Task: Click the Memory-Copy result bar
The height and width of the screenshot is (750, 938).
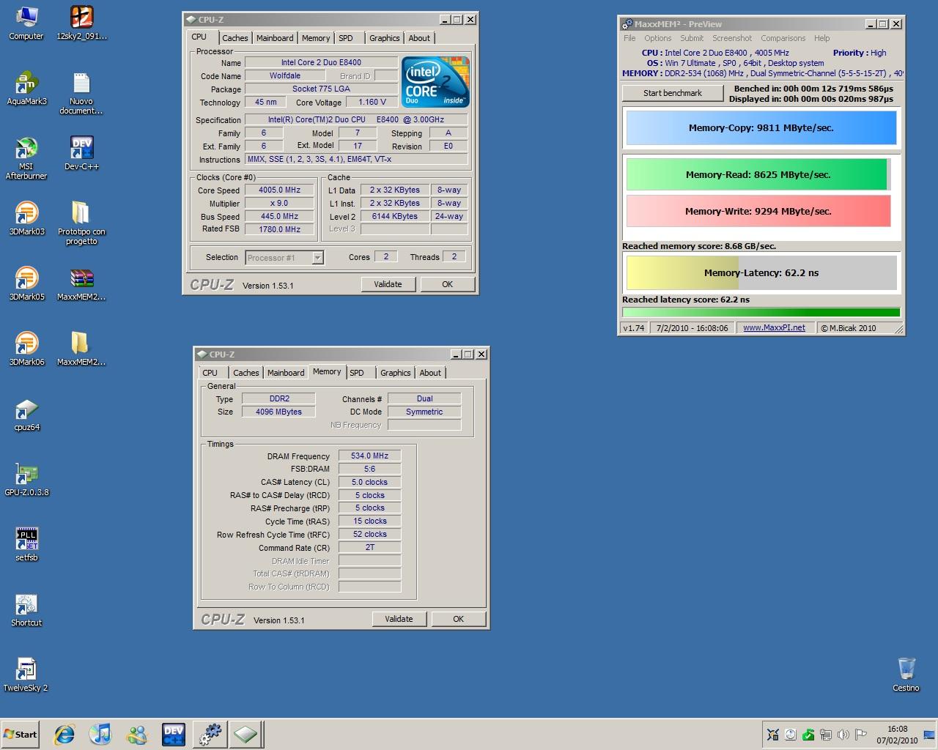Action: (x=761, y=128)
